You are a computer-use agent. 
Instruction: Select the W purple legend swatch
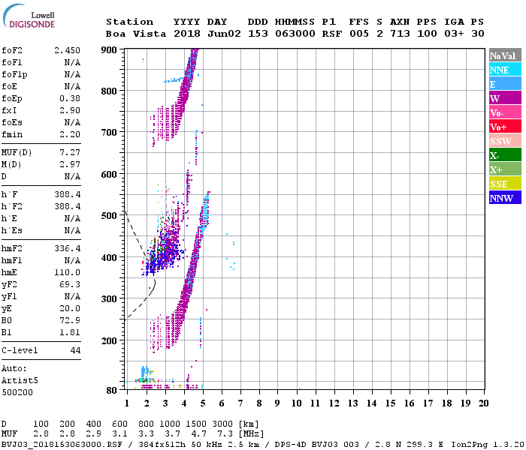tap(505, 98)
